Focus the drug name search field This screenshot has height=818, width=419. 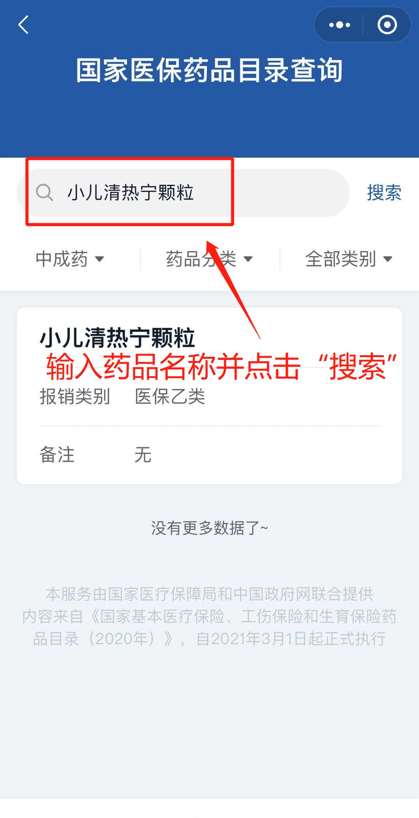[183, 193]
